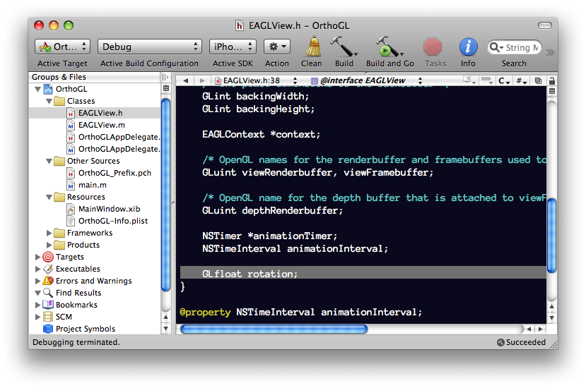Click the Find Results magnifier icon
Image resolution: width=586 pixels, height=388 pixels.
coord(48,293)
